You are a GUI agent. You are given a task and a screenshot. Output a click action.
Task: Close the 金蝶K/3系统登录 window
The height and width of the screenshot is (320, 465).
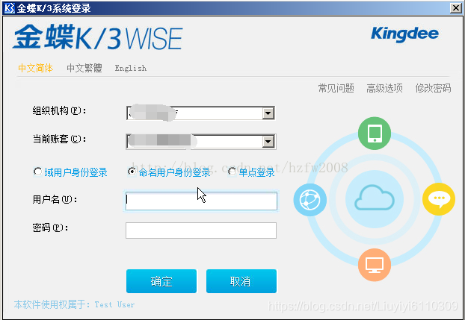455,8
